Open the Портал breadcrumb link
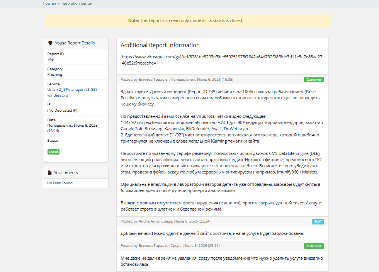The height and width of the screenshot is (272, 379). 49,3
